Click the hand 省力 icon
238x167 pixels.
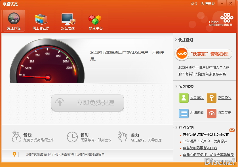[x=123, y=136]
